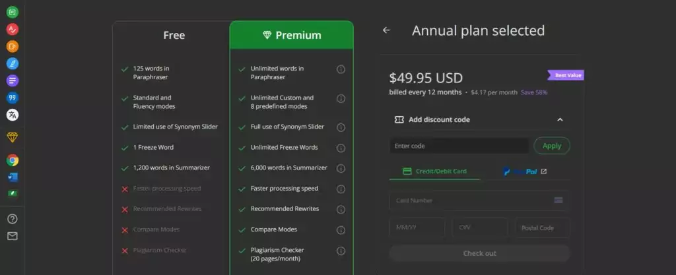Image resolution: width=676 pixels, height=275 pixels.
Task: Open the Chrome extension icon
Action: (13, 160)
